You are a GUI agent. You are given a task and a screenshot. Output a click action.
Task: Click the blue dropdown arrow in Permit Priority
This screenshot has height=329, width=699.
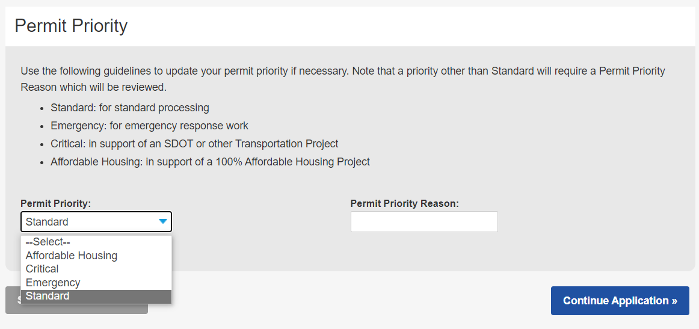[x=162, y=221]
